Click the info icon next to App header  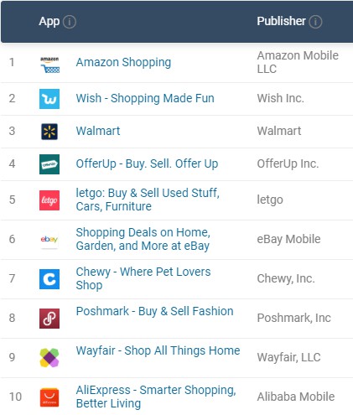tap(70, 22)
